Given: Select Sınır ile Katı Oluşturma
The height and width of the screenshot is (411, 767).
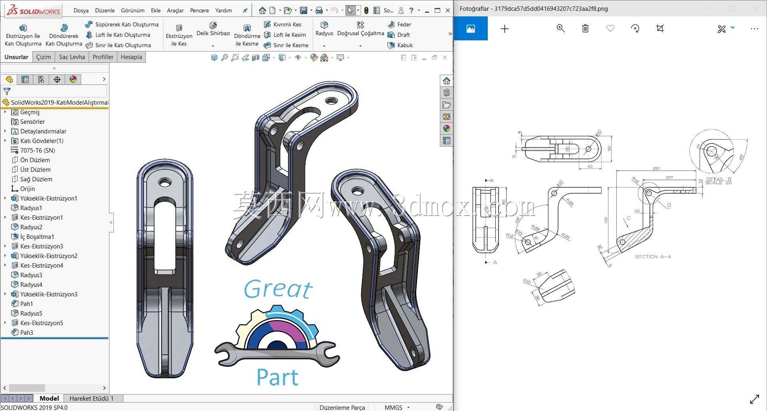Looking at the screenshot, I should tap(118, 45).
